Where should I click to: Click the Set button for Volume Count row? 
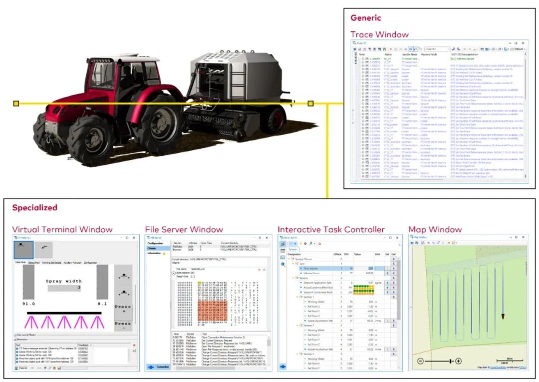pyautogui.click(x=387, y=273)
